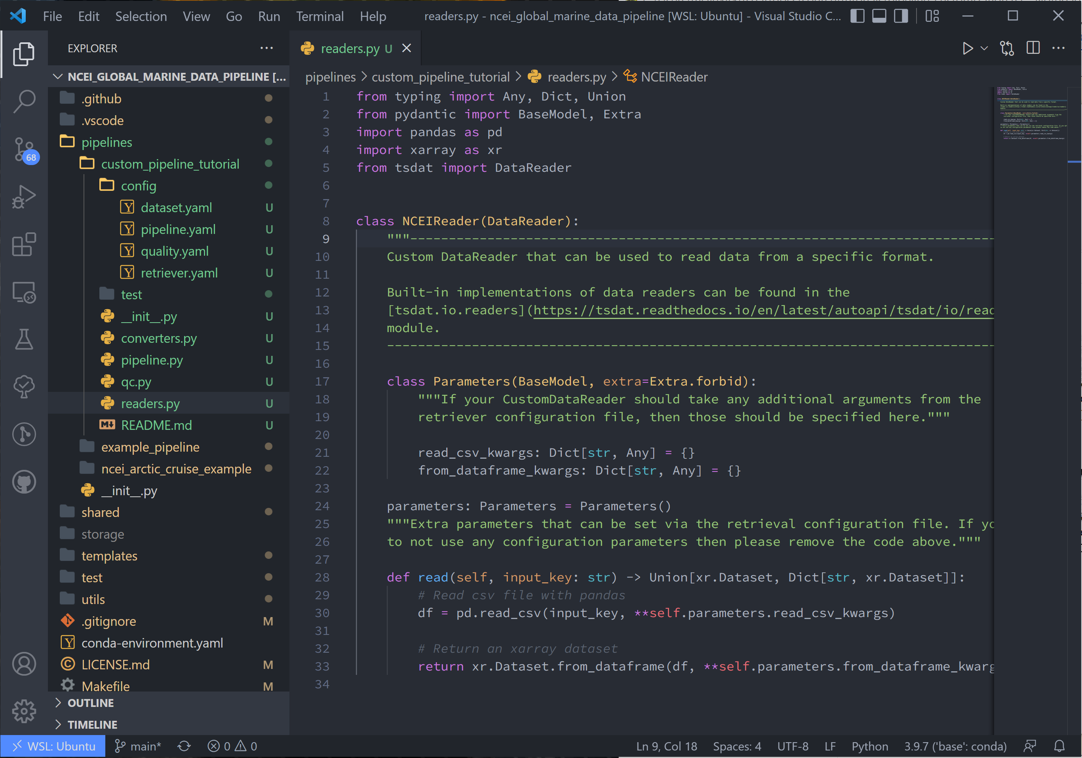Viewport: 1082px width, 758px height.
Task: Click the tree-shaped activity bar icon below the Testing beaker
Action: (24, 387)
